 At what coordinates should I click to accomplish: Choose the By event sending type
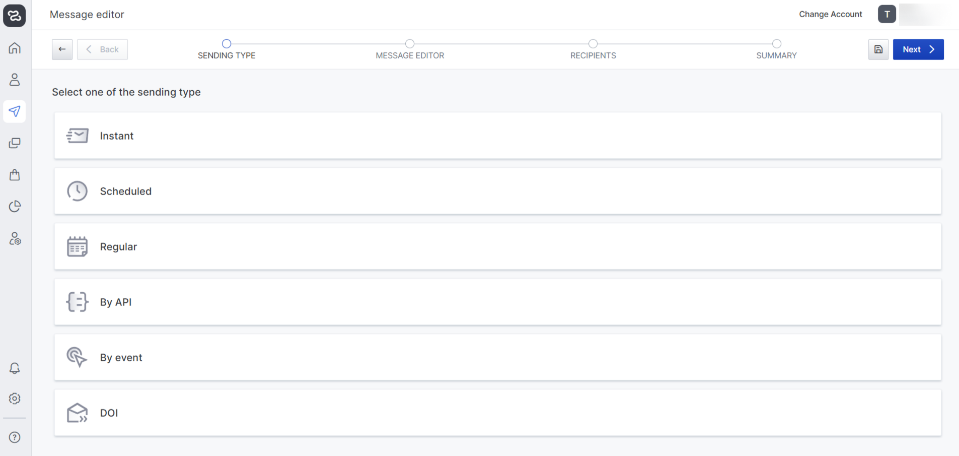click(x=497, y=357)
